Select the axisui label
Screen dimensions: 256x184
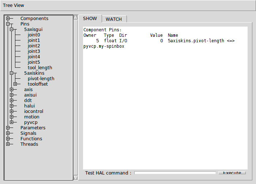pos(30,95)
